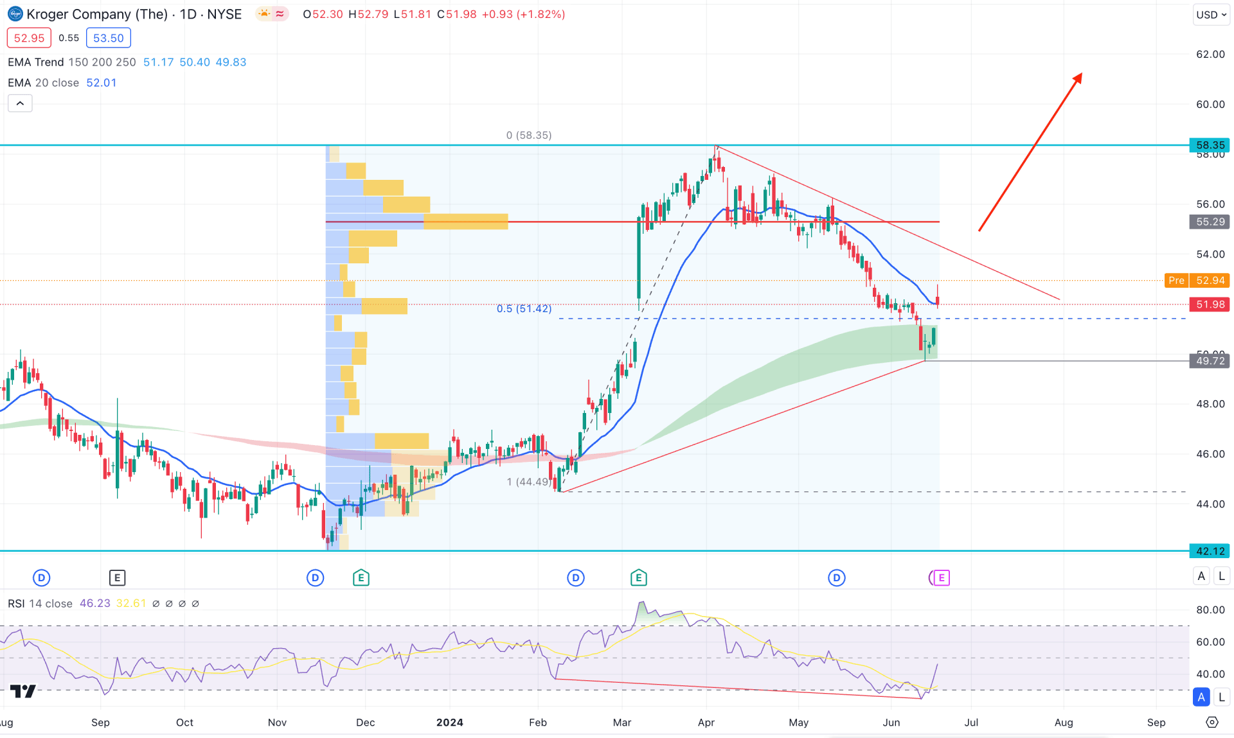Open chart settings gear on time axis

[1212, 723]
